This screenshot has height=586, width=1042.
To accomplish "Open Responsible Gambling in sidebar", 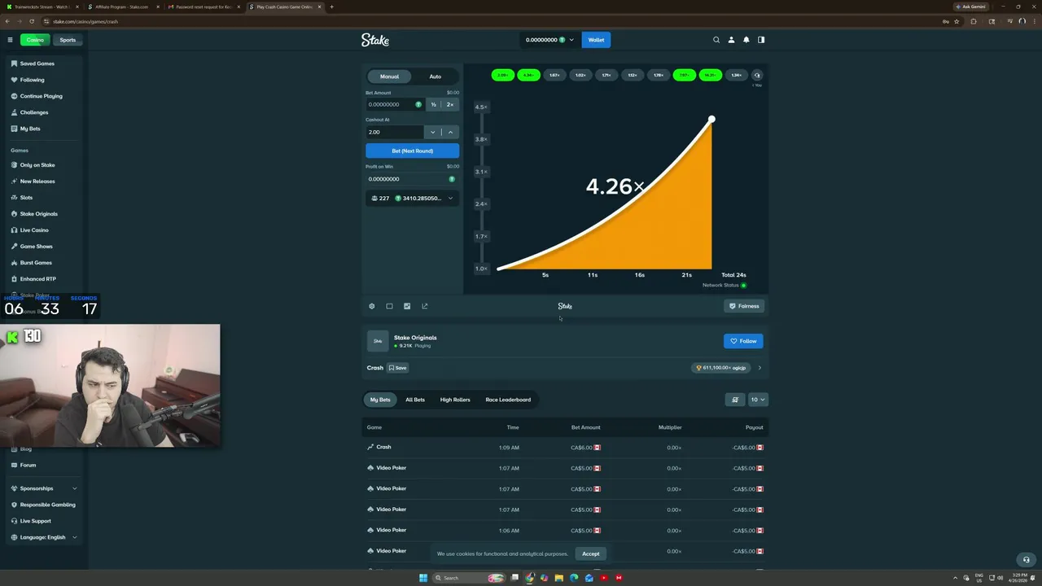I will click(x=47, y=505).
